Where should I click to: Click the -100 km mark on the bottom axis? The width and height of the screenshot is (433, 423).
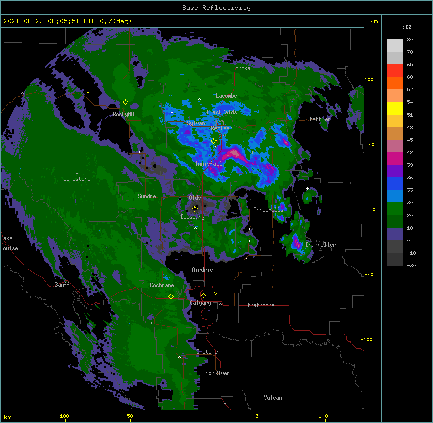(63, 416)
